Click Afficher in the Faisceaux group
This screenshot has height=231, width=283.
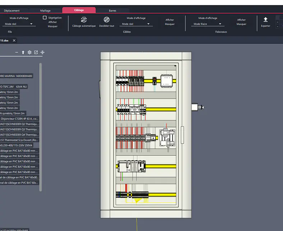pos(241,20)
